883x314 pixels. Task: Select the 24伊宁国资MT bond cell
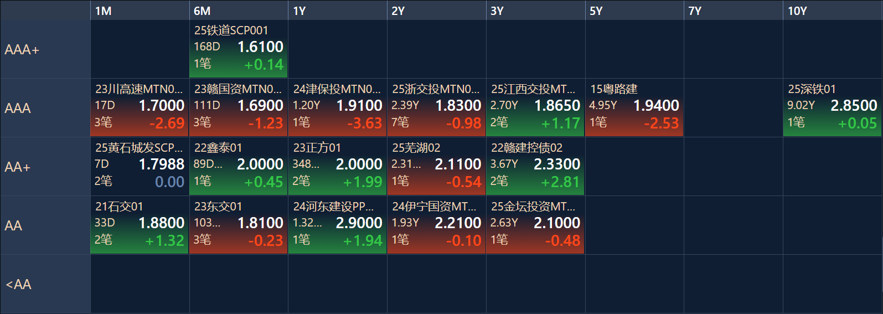(x=437, y=225)
